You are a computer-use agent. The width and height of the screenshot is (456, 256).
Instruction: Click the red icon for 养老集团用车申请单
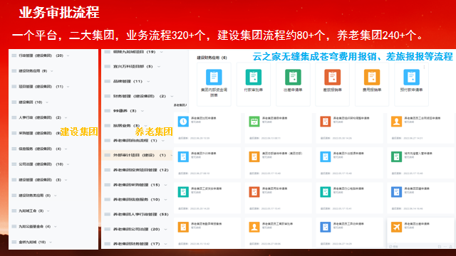[x=254, y=192]
